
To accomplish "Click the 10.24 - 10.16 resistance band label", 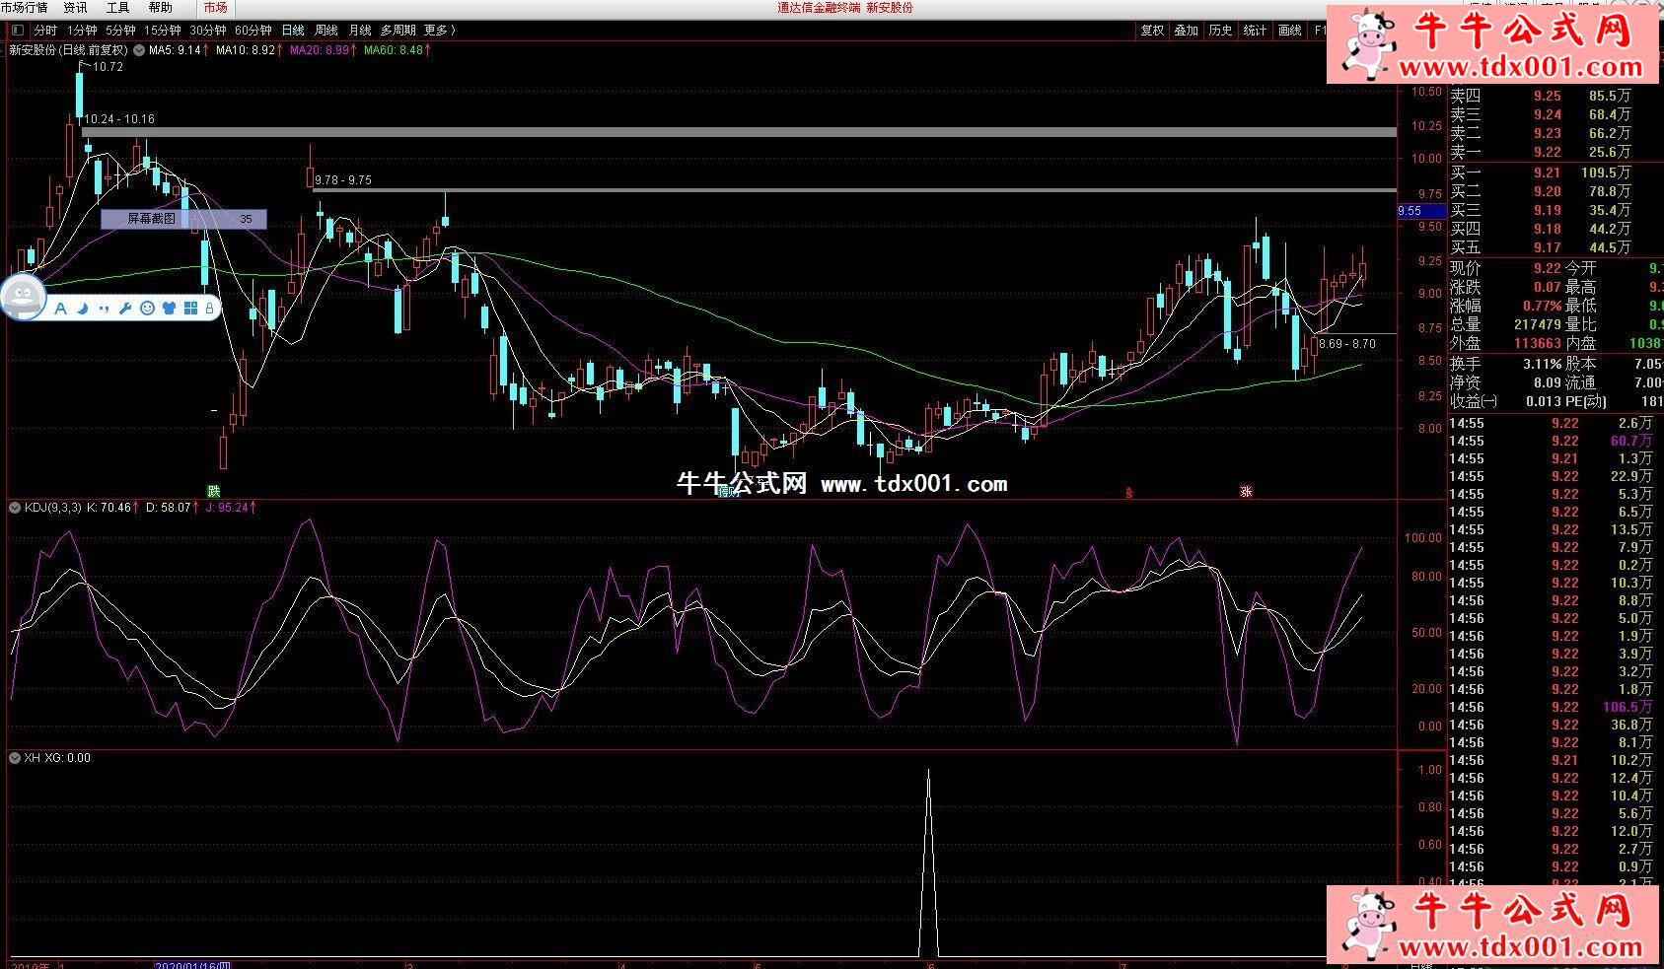I will pos(121,119).
